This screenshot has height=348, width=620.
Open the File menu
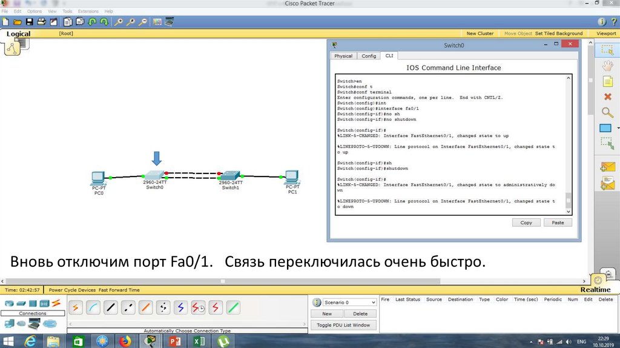pos(5,12)
